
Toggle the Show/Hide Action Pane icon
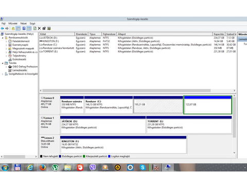click(29, 28)
